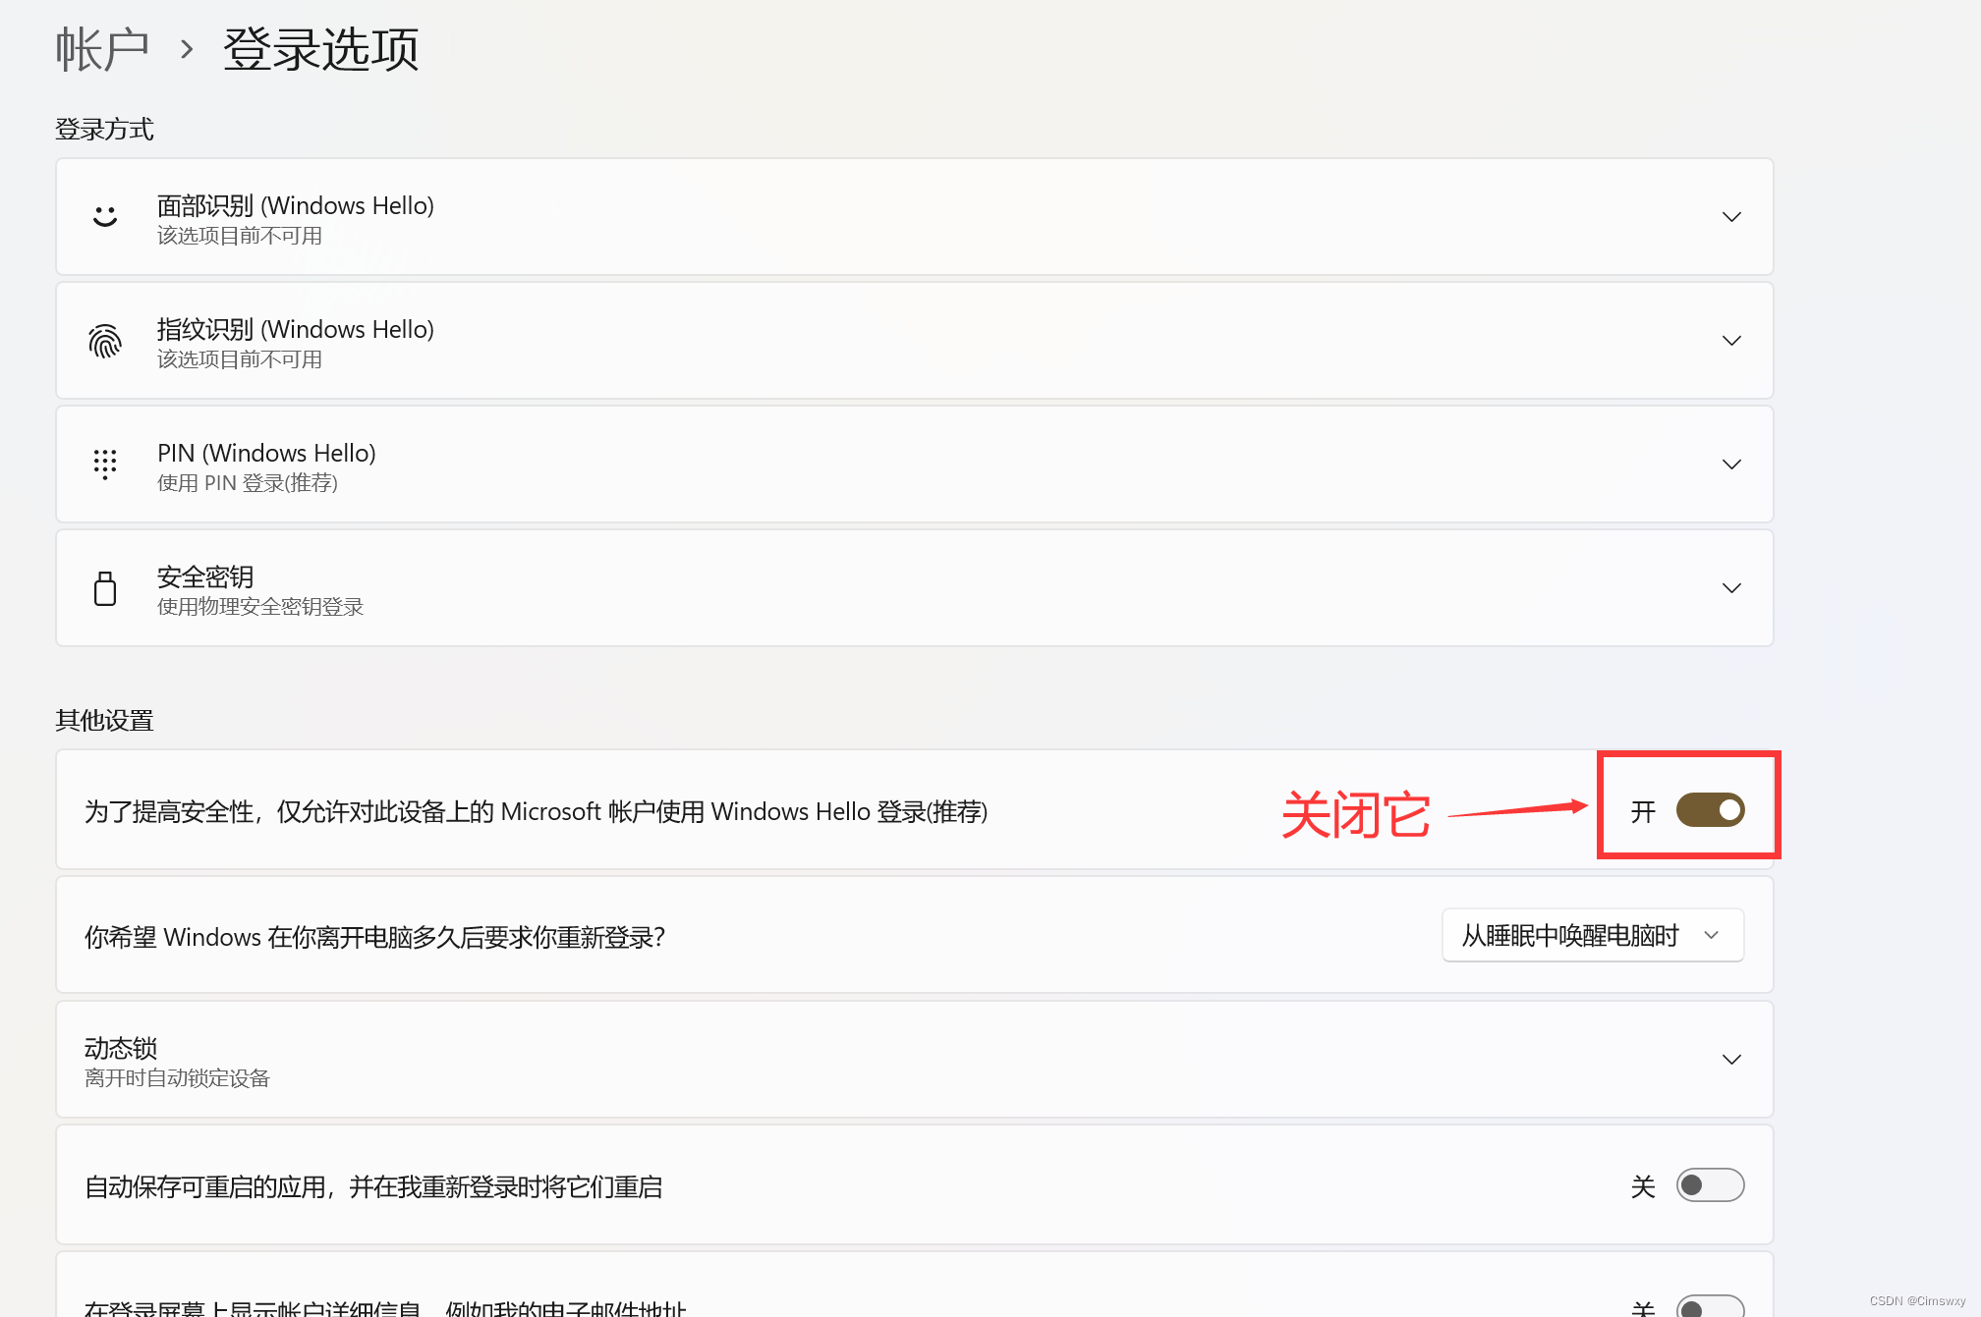Click 离开时自动锁定设备 description
The height and width of the screenshot is (1317, 1981).
[177, 1078]
